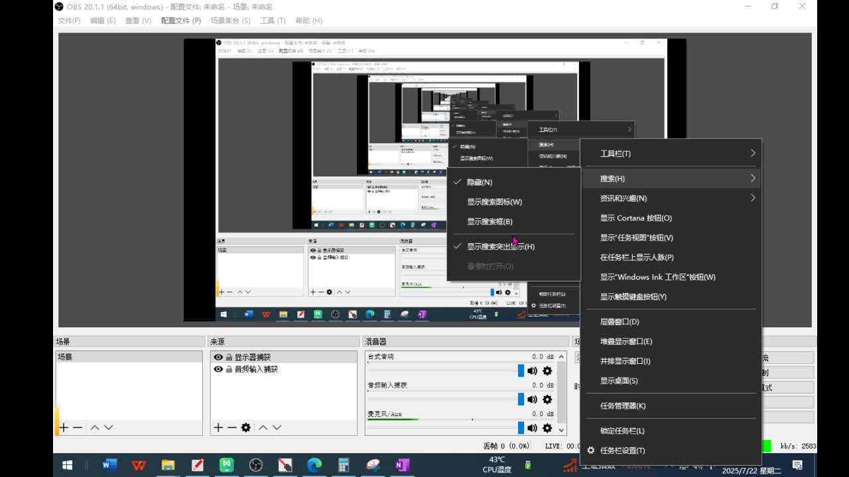
Task: Choose 并排显示窗口(I) from context menu
Action: click(x=671, y=361)
